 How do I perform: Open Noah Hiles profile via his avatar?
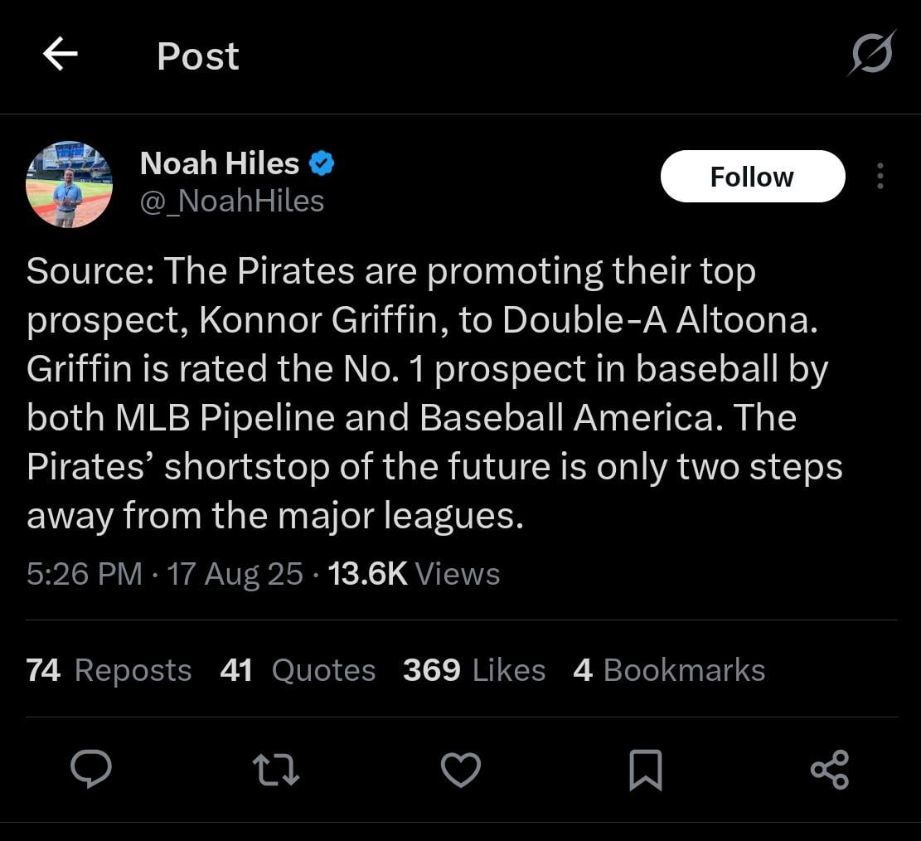pos(69,184)
